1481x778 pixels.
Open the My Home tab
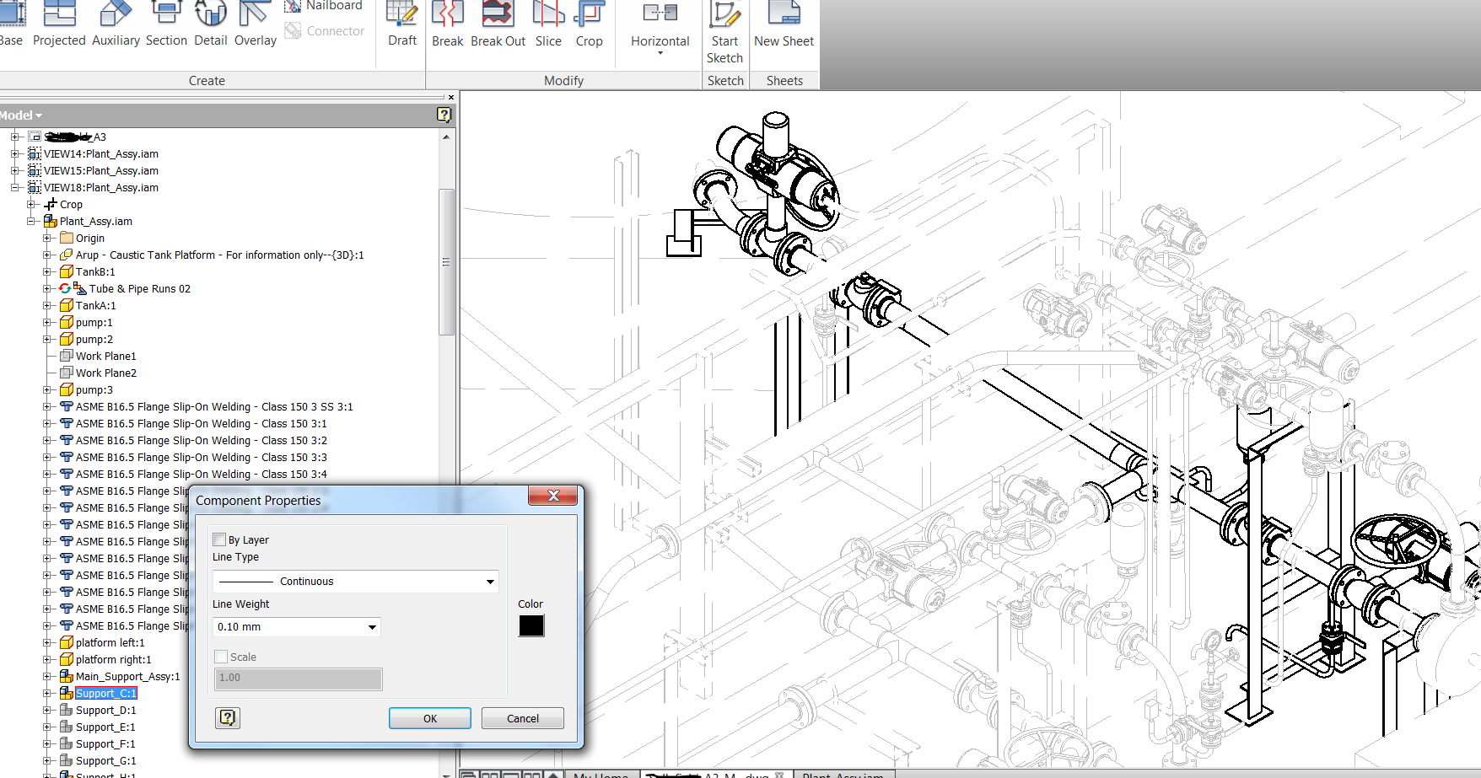pyautogui.click(x=600, y=774)
